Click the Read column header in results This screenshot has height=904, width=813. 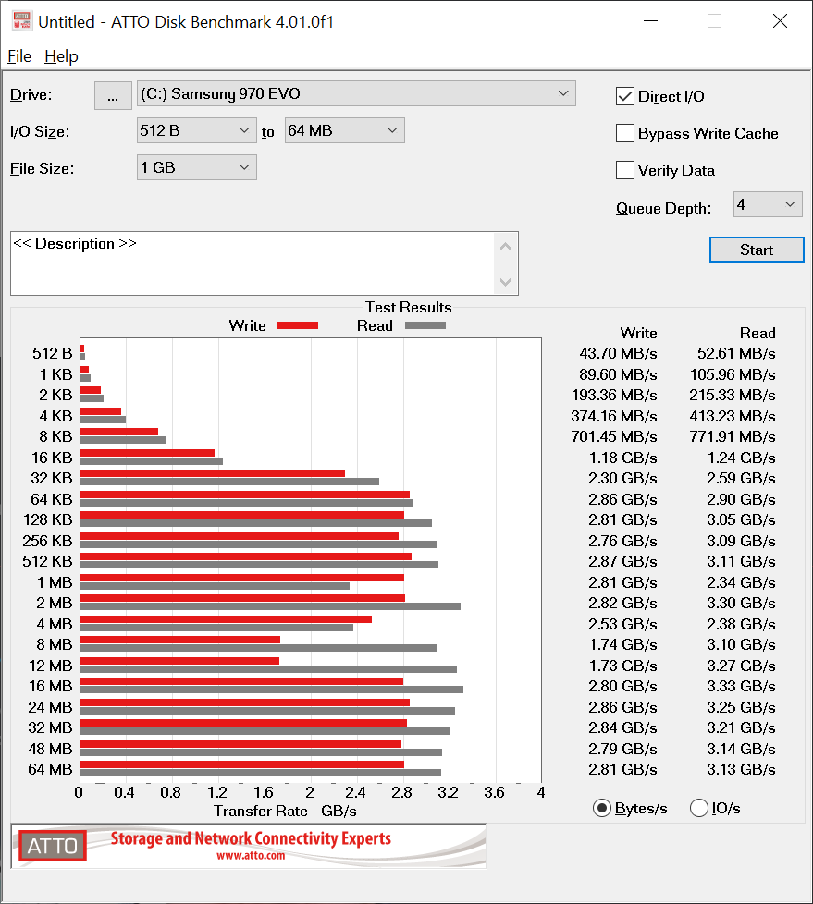click(758, 333)
